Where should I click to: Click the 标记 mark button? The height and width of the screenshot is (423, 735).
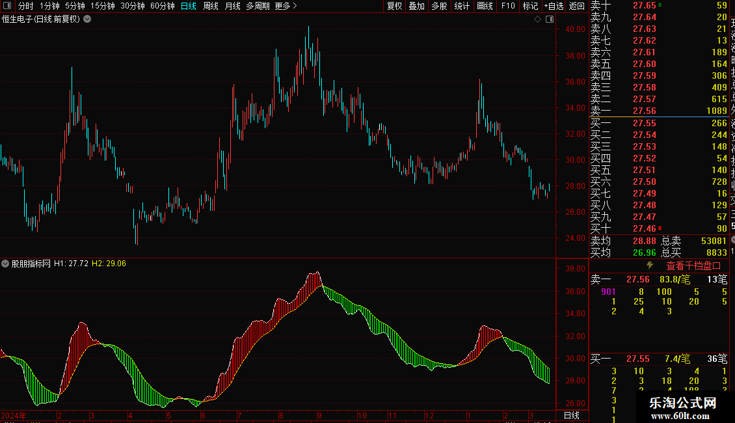(530, 6)
